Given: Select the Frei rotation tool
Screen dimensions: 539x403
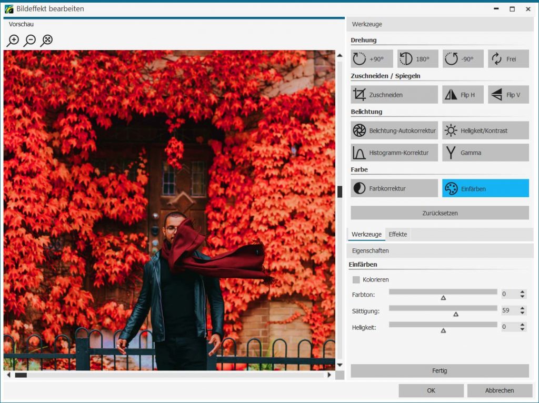Looking at the screenshot, I should pyautogui.click(x=508, y=59).
